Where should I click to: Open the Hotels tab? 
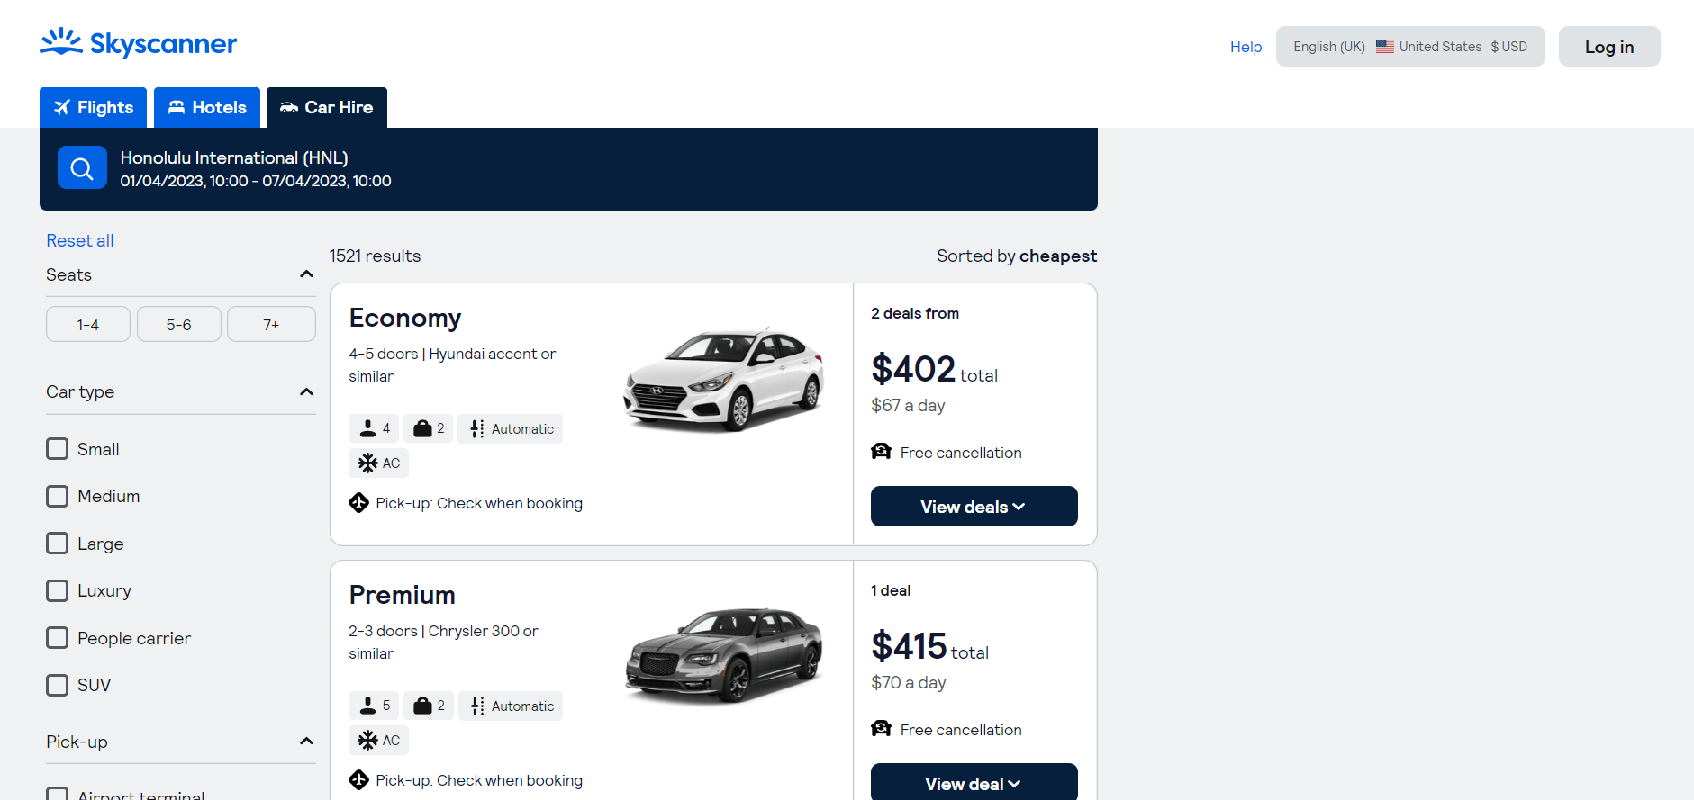pyautogui.click(x=206, y=107)
